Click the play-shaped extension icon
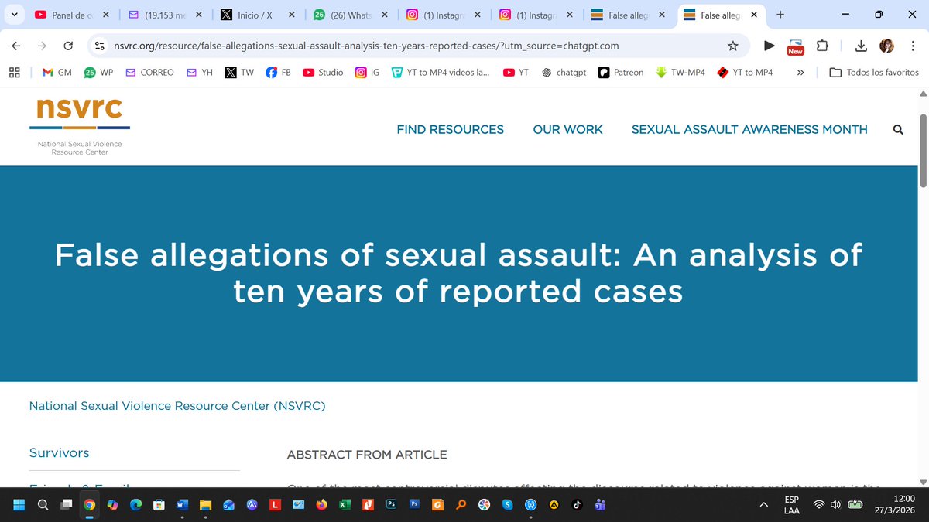This screenshot has width=929, height=522. pyautogui.click(x=769, y=46)
